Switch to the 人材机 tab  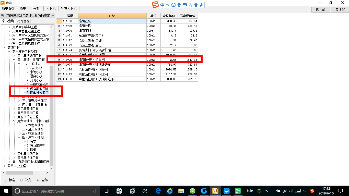[51, 9]
